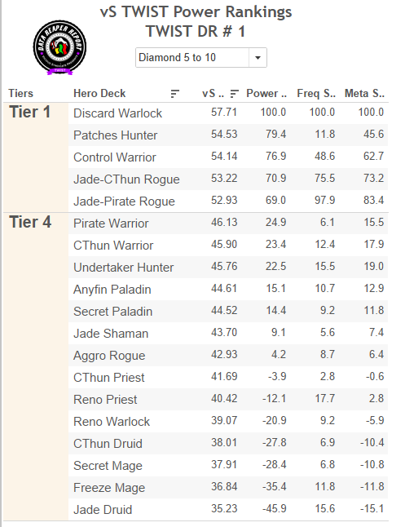Image resolution: width=405 pixels, height=527 pixels.
Task: Click Control Warrior win rate 54.14
Action: pos(224,157)
